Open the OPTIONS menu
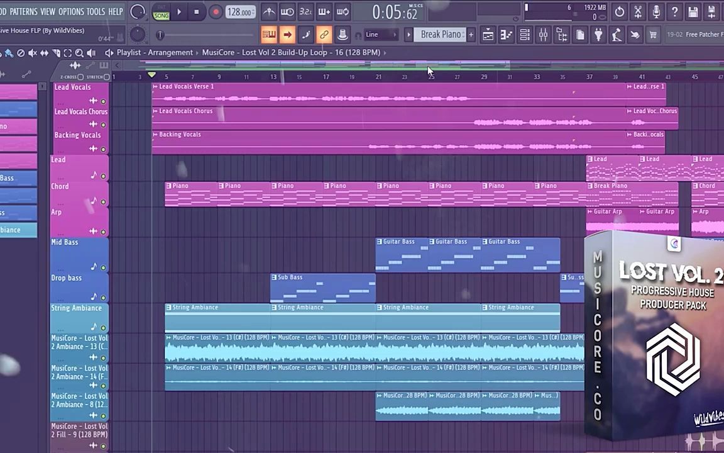Image resolution: width=724 pixels, height=453 pixels. 72,11
